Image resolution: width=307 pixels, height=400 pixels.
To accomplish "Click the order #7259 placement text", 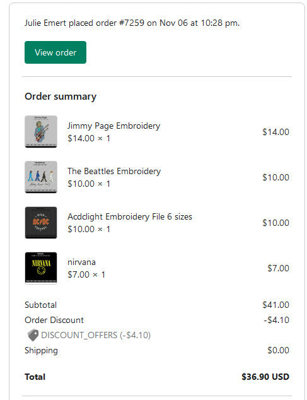I will [x=132, y=23].
